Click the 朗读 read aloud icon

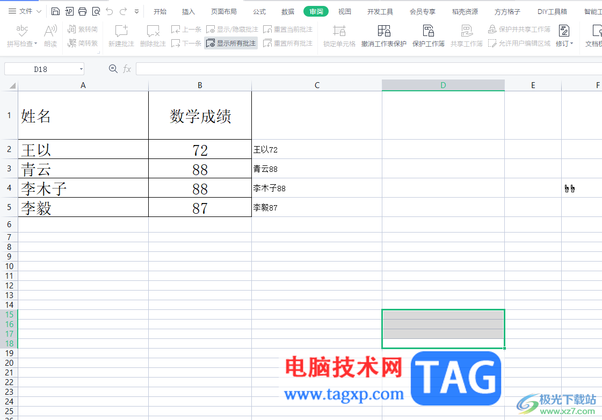coord(50,31)
